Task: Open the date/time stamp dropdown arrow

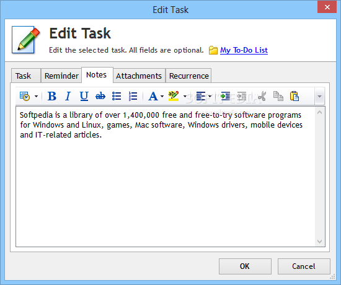Action: click(x=36, y=96)
